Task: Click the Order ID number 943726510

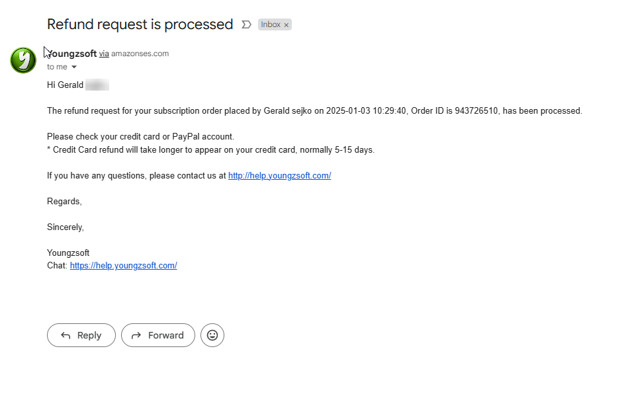Action: coord(476,111)
